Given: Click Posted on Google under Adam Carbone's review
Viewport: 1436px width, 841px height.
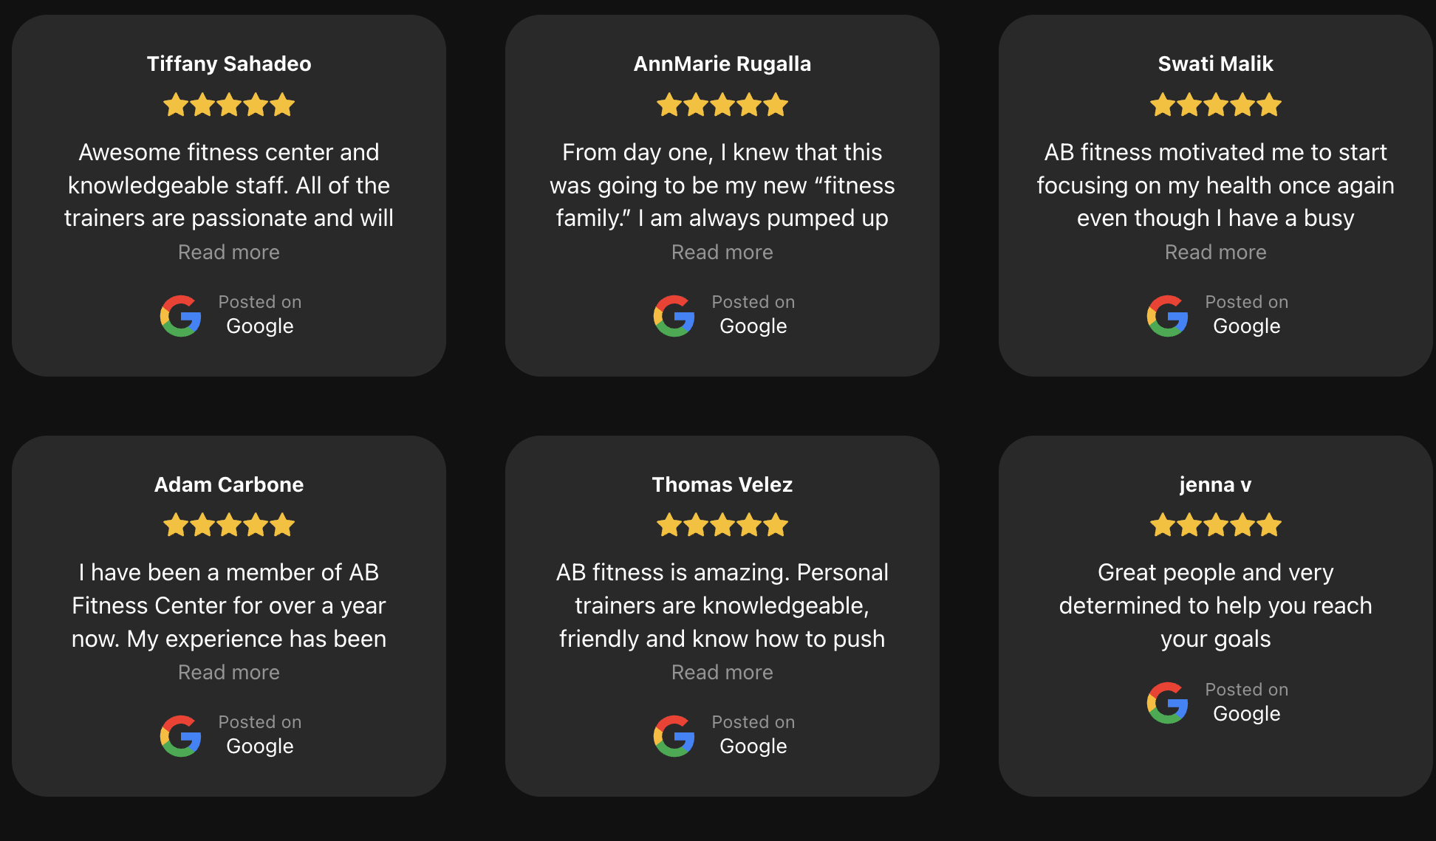Looking at the screenshot, I should click(260, 735).
